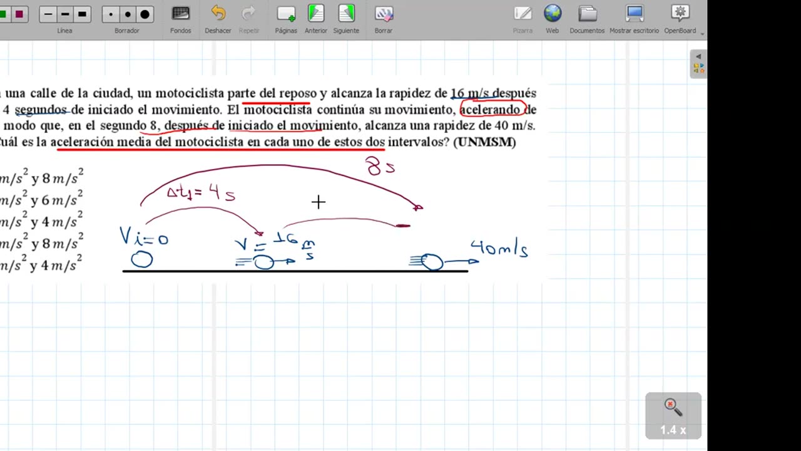The width and height of the screenshot is (801, 451).
Task: Click the 1.4 x zoom magnifier
Action: click(673, 416)
